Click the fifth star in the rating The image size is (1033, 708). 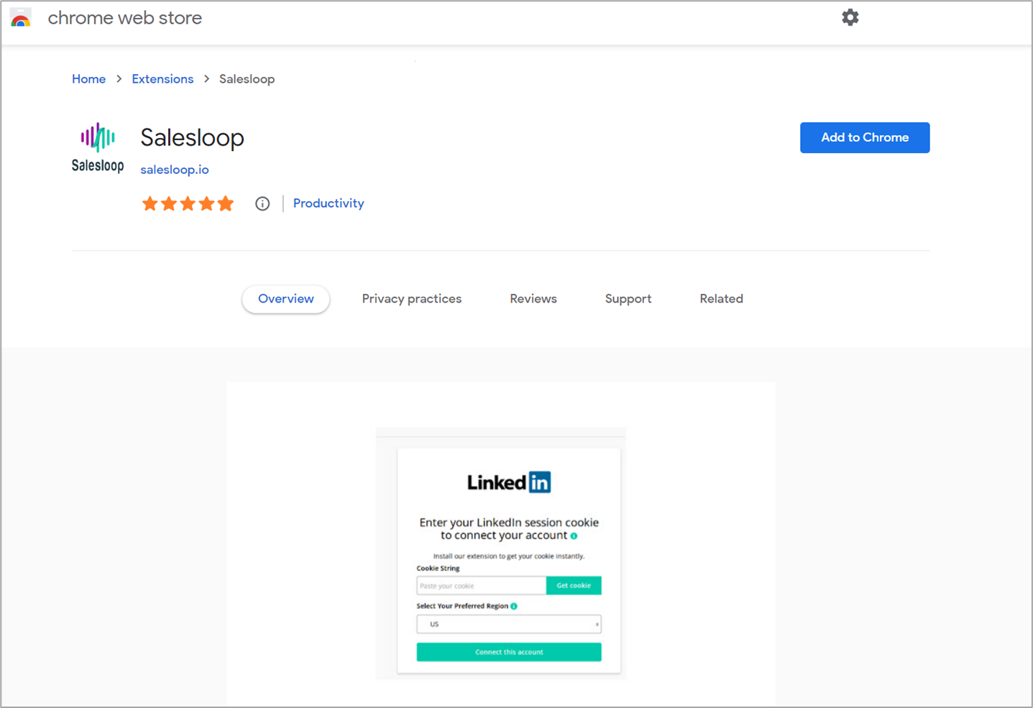pos(225,203)
